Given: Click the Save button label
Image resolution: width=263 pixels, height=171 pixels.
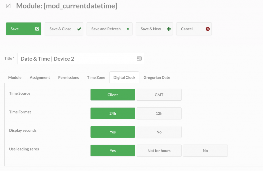Looking at the screenshot, I should pos(15,29).
